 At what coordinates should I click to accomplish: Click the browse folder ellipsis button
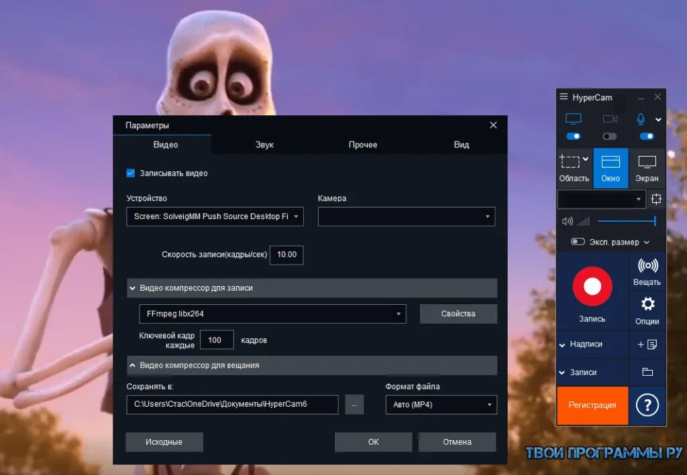354,405
